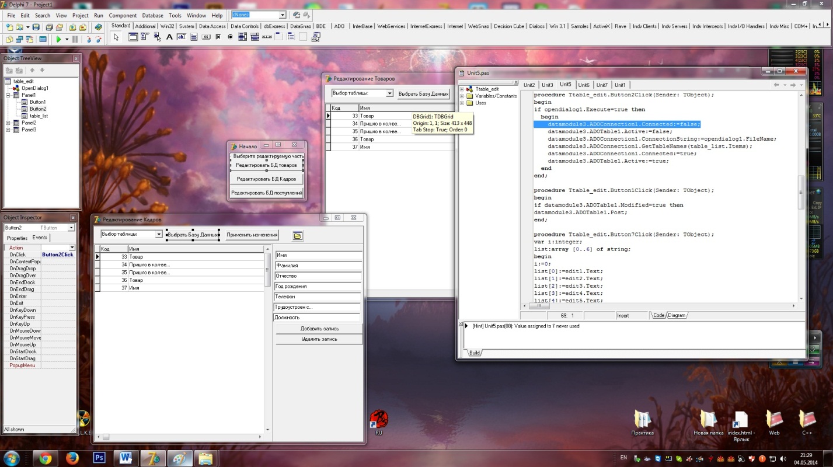Click the View Unit icon
The width and height of the screenshot is (833, 467).
(x=9, y=39)
